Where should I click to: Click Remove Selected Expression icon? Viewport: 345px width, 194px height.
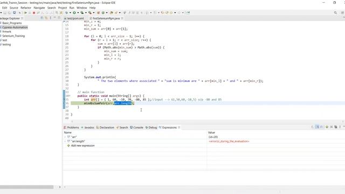point(332,127)
